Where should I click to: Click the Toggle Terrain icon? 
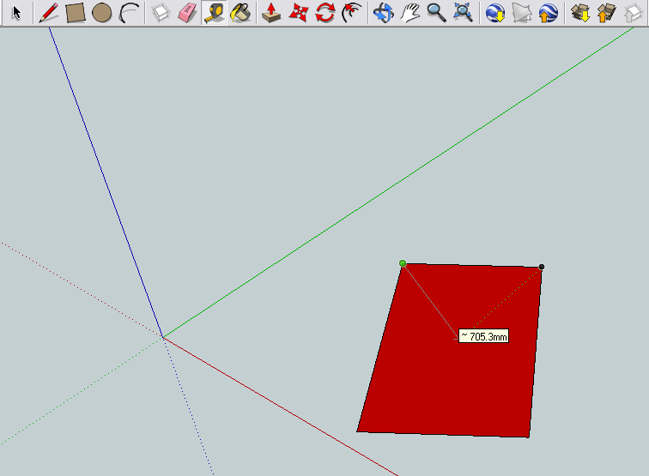pyautogui.click(x=522, y=12)
